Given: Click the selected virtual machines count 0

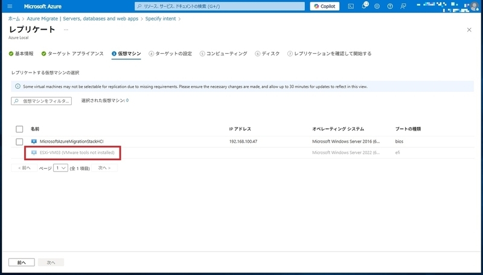Looking at the screenshot, I should 127,100.
